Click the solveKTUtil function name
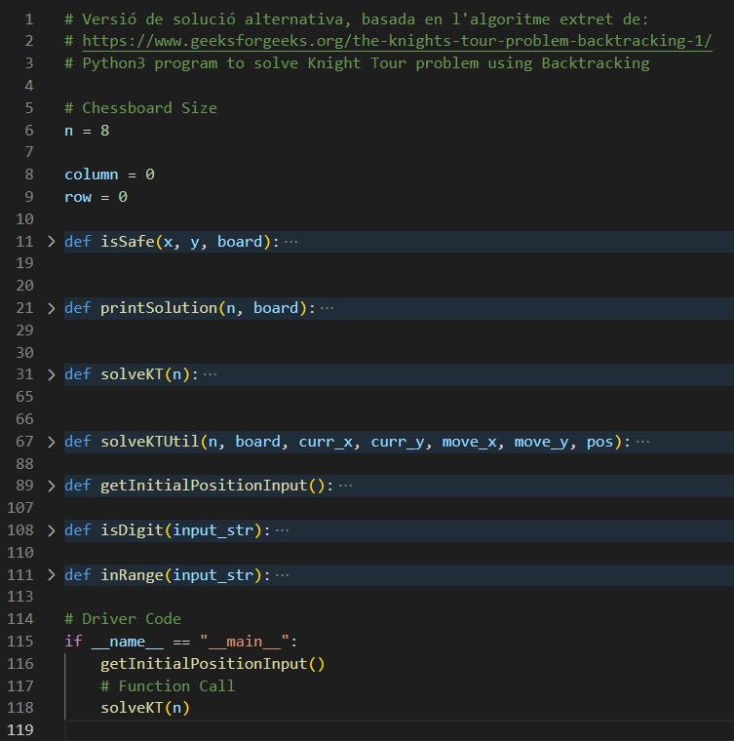This screenshot has width=734, height=741. [x=150, y=442]
